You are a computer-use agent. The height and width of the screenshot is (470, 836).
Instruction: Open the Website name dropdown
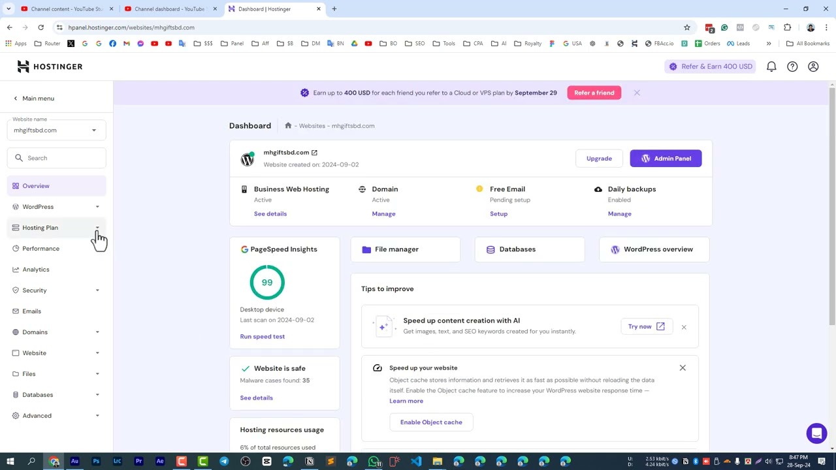[x=56, y=130]
